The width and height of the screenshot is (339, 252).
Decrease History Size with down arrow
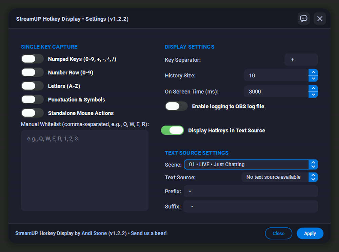(x=313, y=79)
